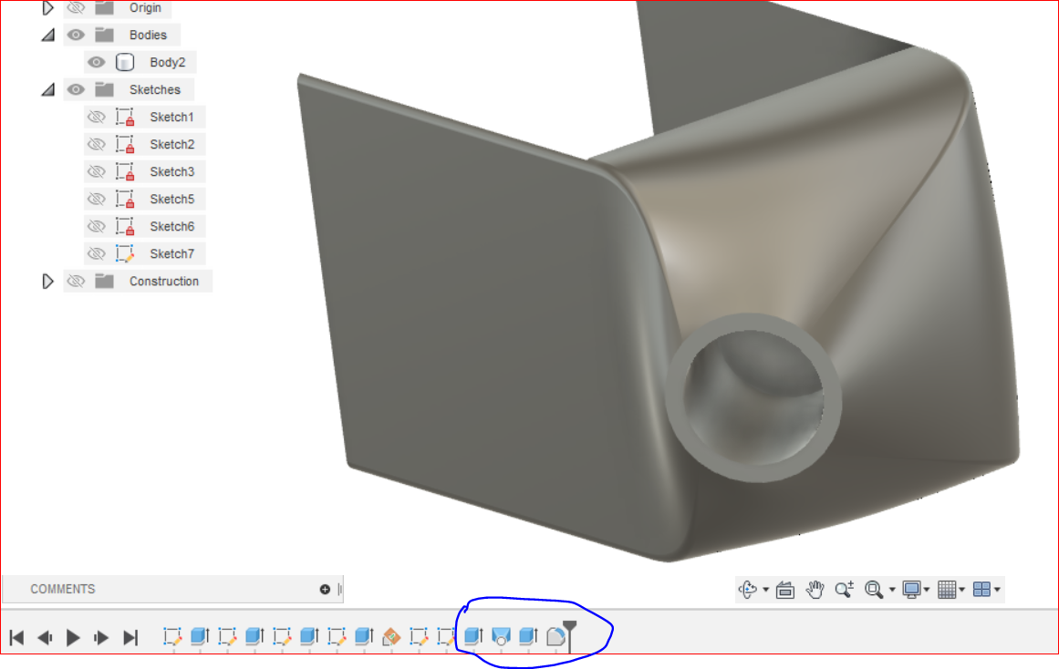Viewport: 1059px width, 669px height.
Task: Show Sketch6 using its eye icon
Action: pyautogui.click(x=97, y=226)
